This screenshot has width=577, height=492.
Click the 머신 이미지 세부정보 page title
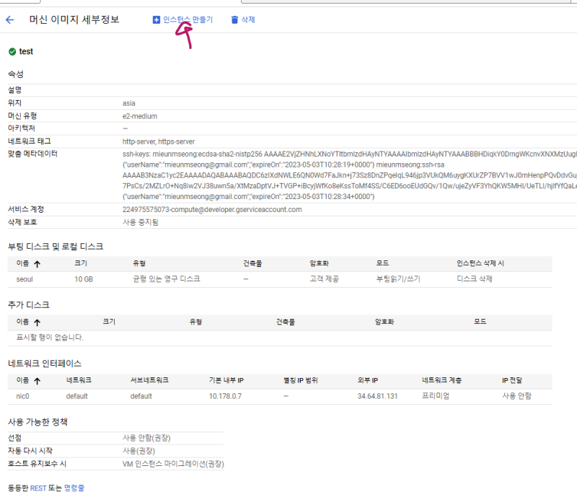pyautogui.click(x=76, y=20)
